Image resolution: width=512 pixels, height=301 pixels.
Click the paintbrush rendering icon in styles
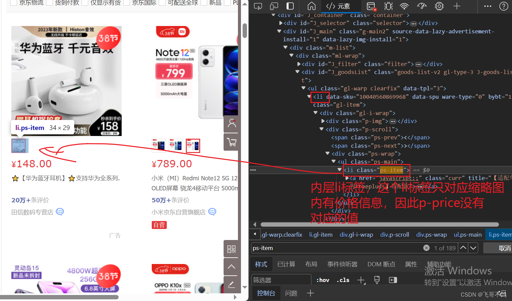tap(377, 280)
